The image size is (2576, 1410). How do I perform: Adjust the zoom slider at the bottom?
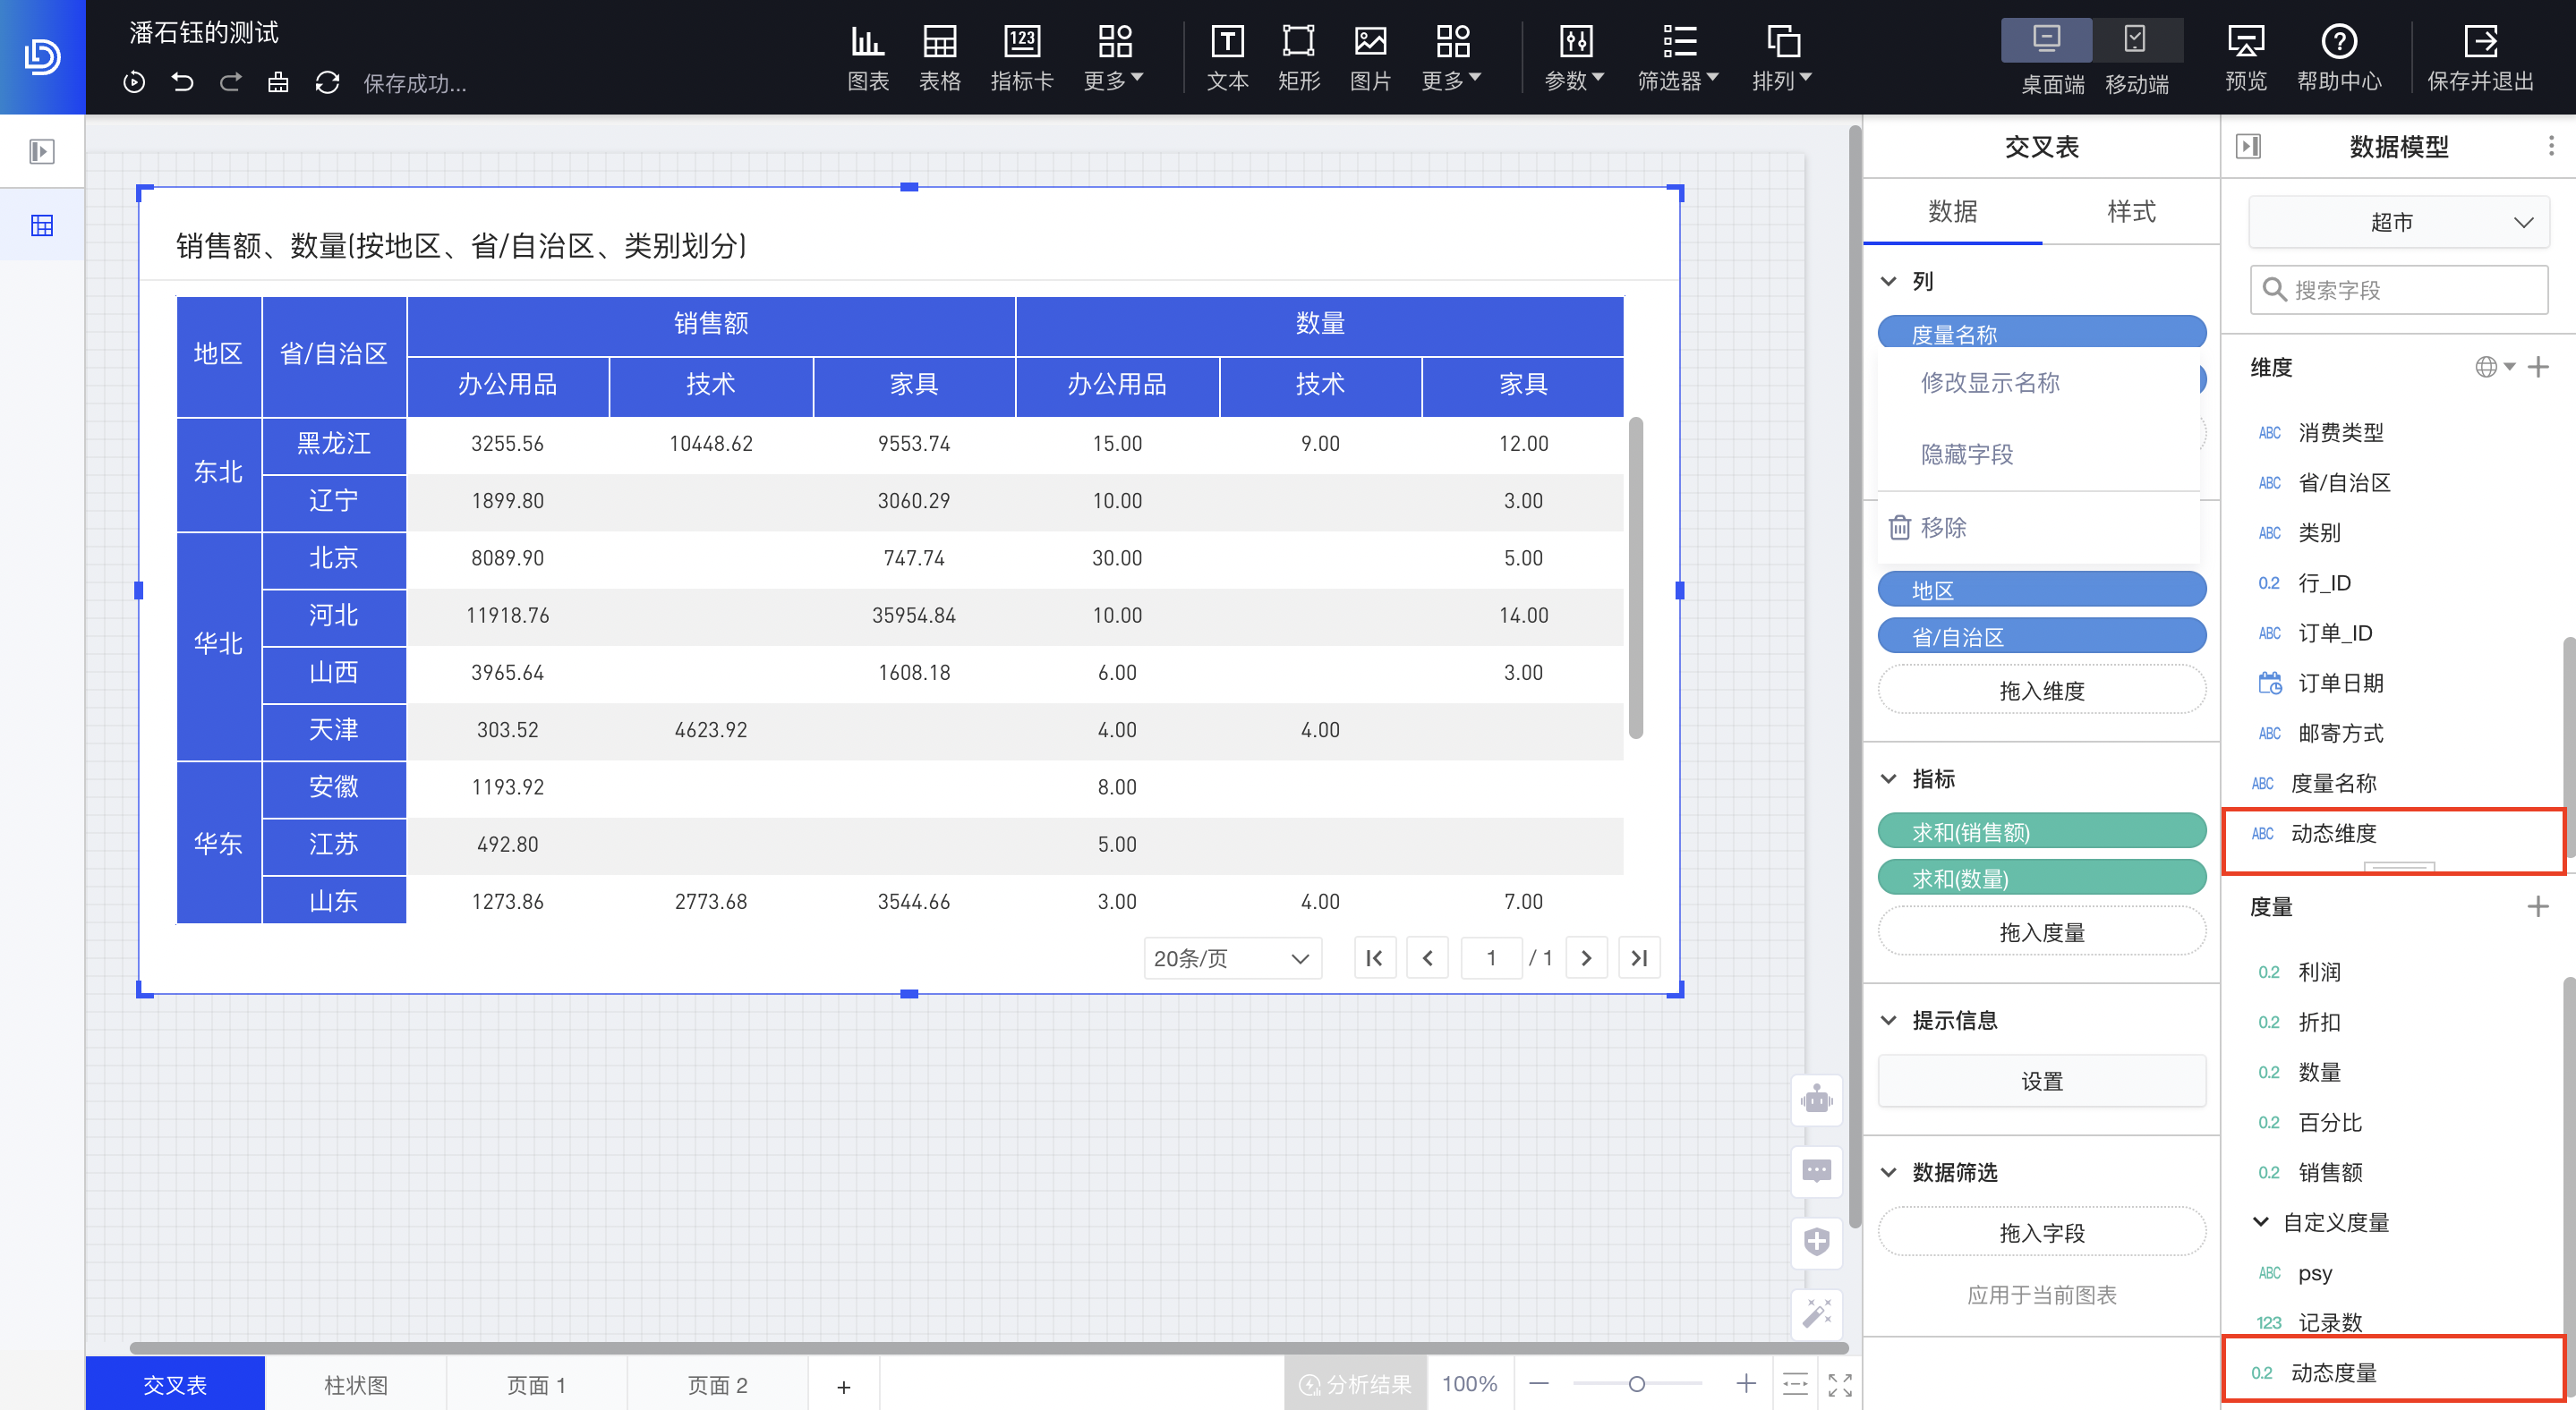coord(1637,1384)
